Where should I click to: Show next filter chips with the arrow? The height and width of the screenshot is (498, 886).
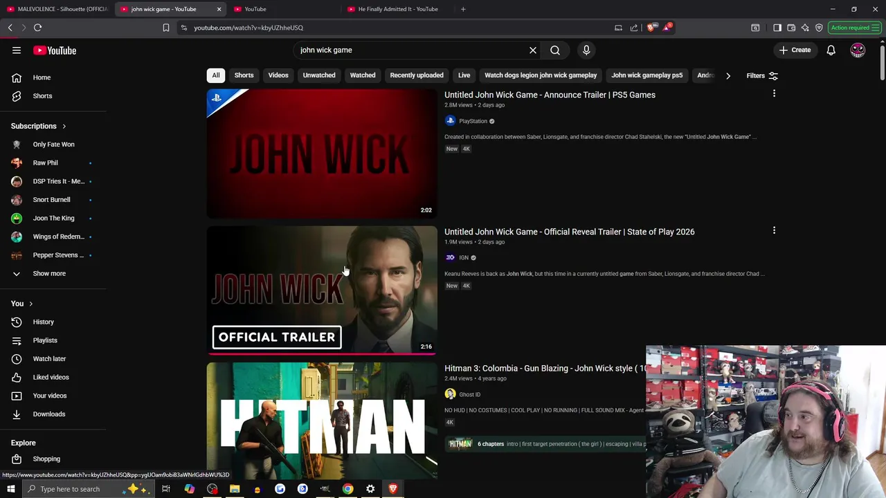(727, 75)
